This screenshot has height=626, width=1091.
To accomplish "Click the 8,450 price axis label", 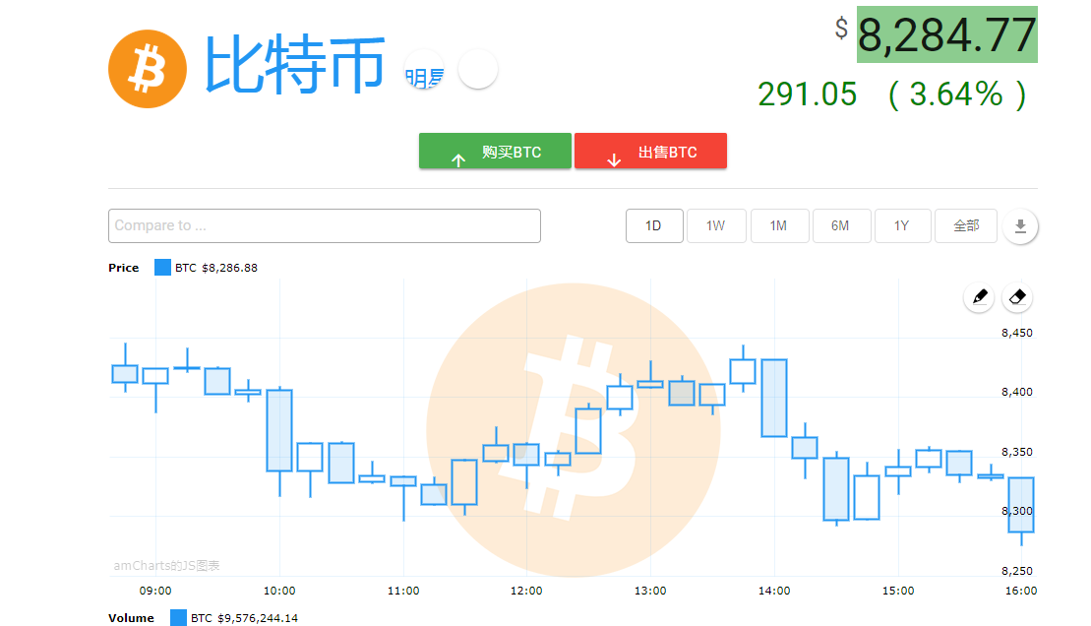I will (1016, 333).
